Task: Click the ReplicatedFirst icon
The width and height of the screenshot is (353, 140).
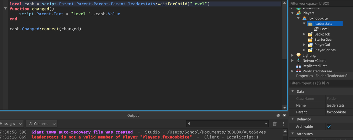Action: [299, 66]
